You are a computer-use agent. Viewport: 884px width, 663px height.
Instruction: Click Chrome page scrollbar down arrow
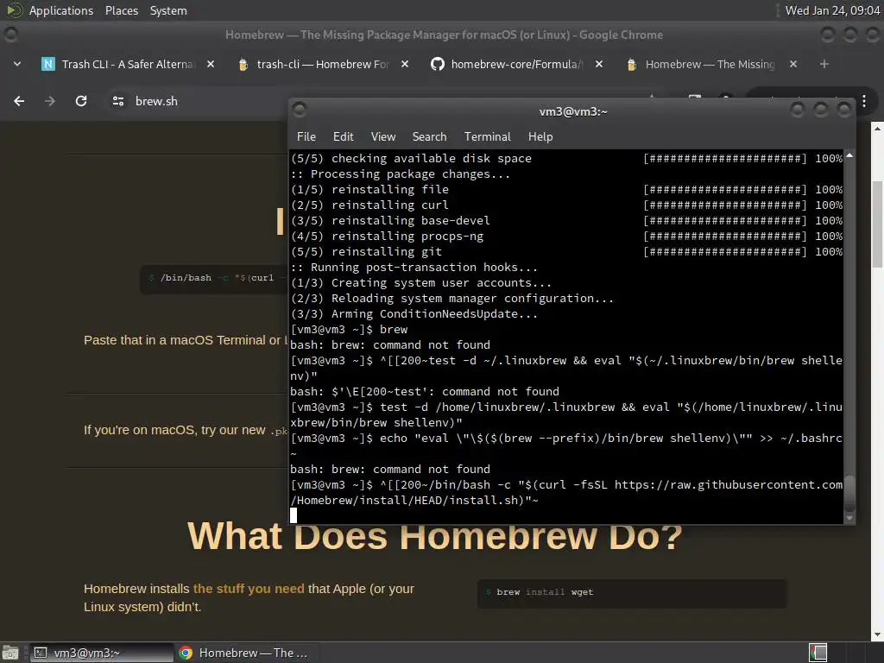click(877, 635)
